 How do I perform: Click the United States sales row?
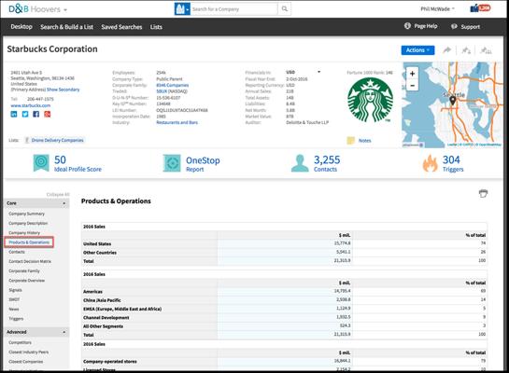[x=284, y=243]
